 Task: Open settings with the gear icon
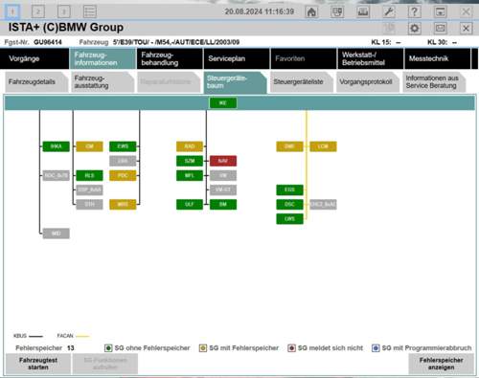click(x=414, y=29)
